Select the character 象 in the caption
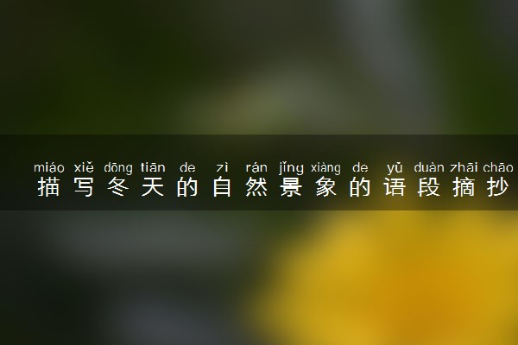 [x=325, y=187]
